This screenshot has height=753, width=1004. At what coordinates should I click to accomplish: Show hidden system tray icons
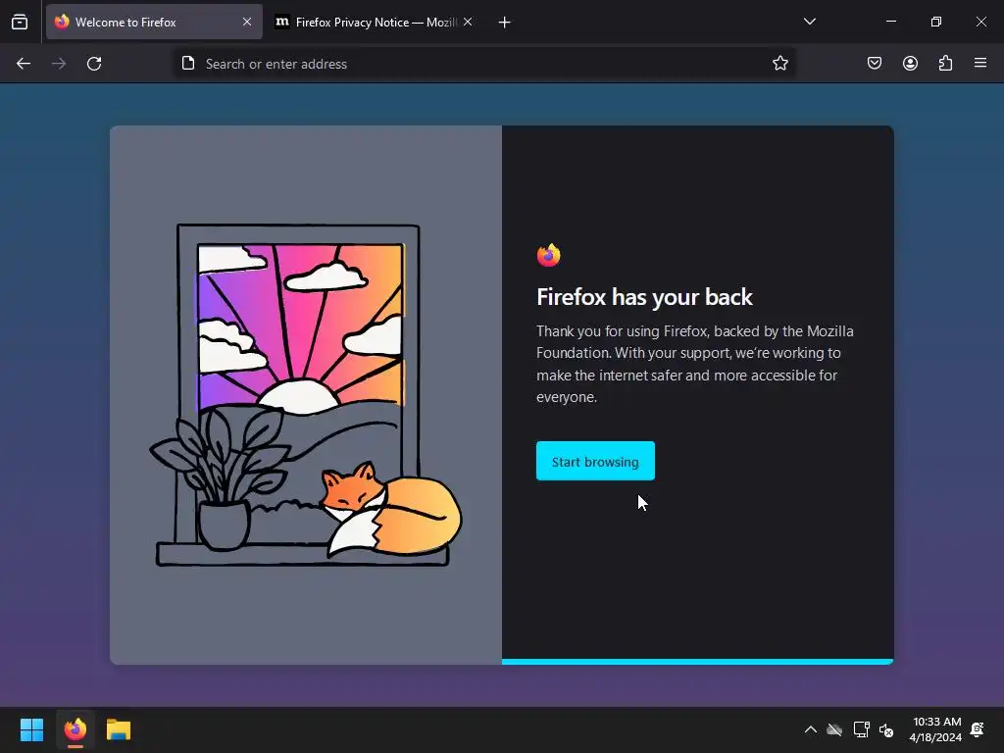pos(811,729)
